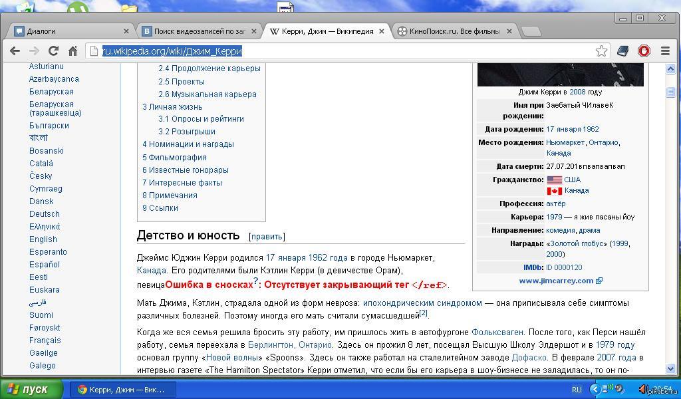Reload the page with the refresh icon
This screenshot has width=681, height=399.
[54, 51]
